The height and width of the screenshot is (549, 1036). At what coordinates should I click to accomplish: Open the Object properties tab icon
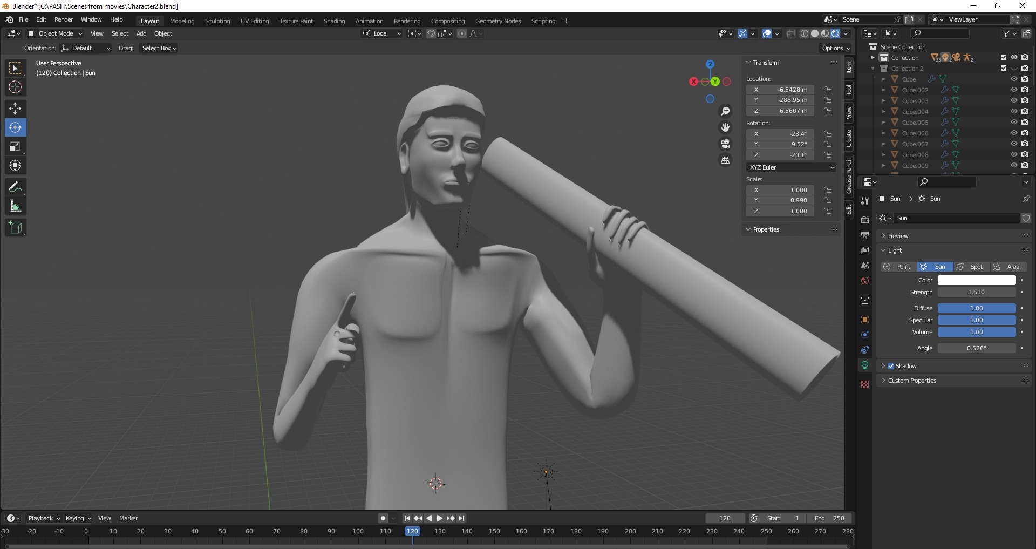pos(865,320)
